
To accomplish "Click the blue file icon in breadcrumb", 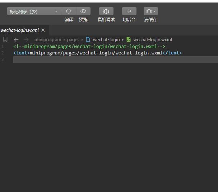I will (x=88, y=39).
